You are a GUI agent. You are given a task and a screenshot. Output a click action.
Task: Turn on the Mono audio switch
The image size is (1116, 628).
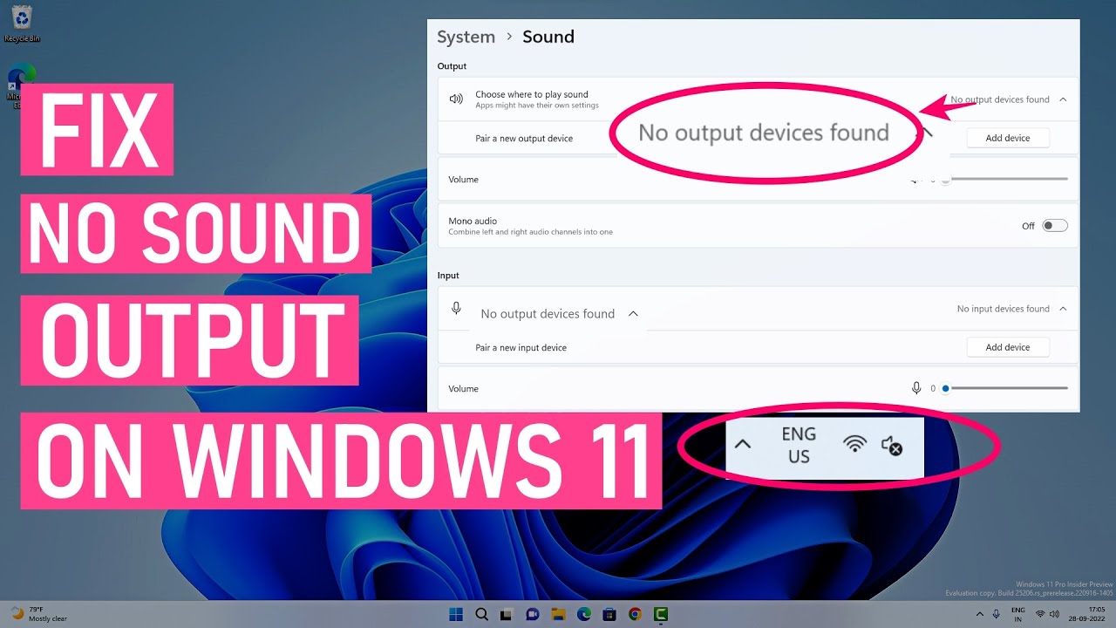[x=1055, y=225]
